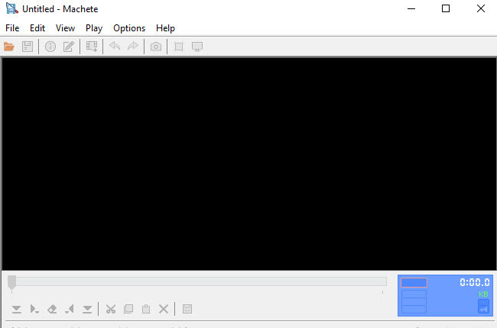This screenshot has height=328, width=497.
Task: Undo the last action with the left arrow
Action: coord(115,47)
